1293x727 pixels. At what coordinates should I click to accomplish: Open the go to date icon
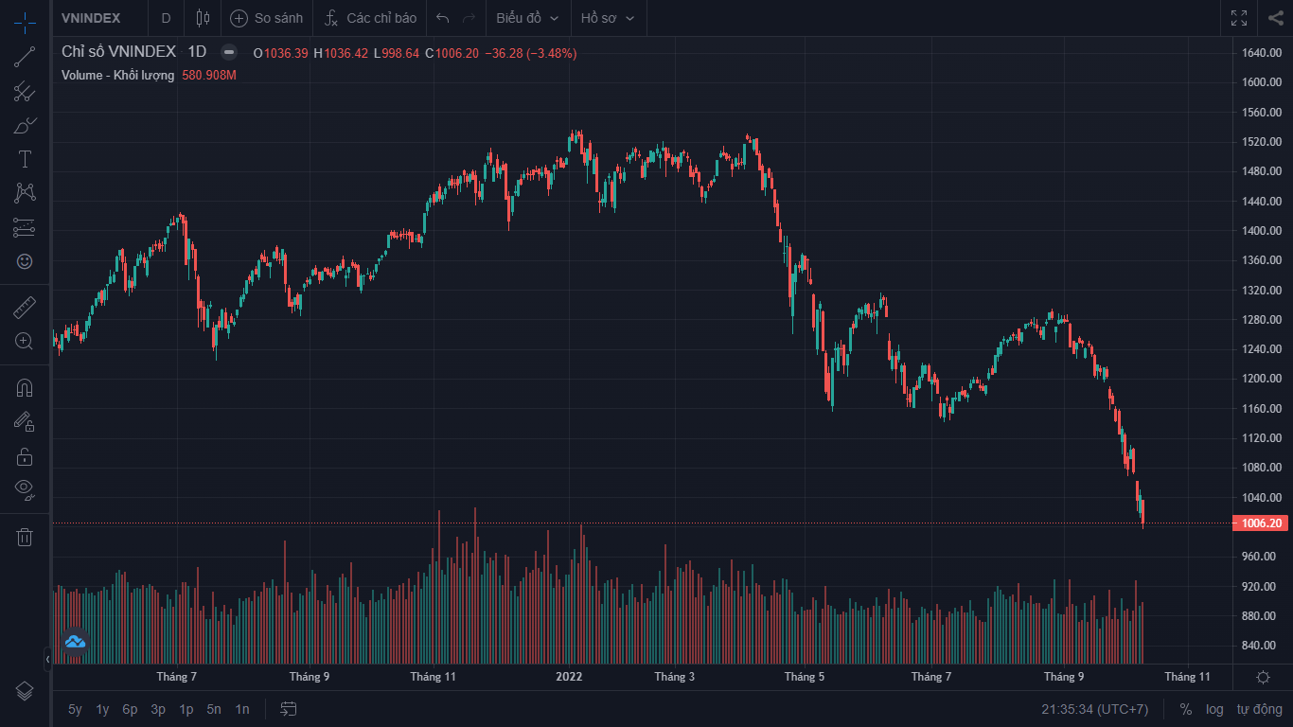coord(289,709)
